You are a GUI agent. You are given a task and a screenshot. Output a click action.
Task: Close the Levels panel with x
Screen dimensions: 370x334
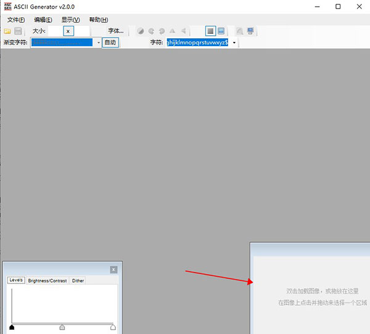pos(113,269)
